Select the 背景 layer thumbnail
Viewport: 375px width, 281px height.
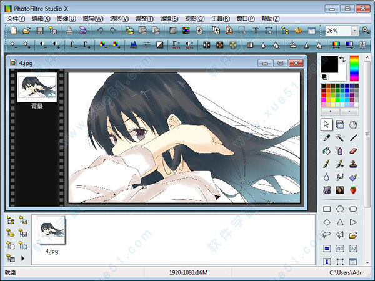pyautogui.click(x=37, y=87)
